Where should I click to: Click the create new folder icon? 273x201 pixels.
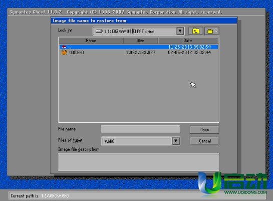pos(212,31)
